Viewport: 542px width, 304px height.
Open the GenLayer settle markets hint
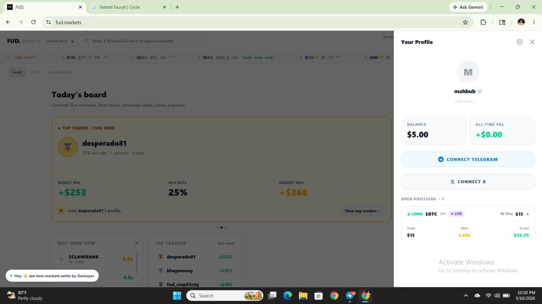click(52, 276)
